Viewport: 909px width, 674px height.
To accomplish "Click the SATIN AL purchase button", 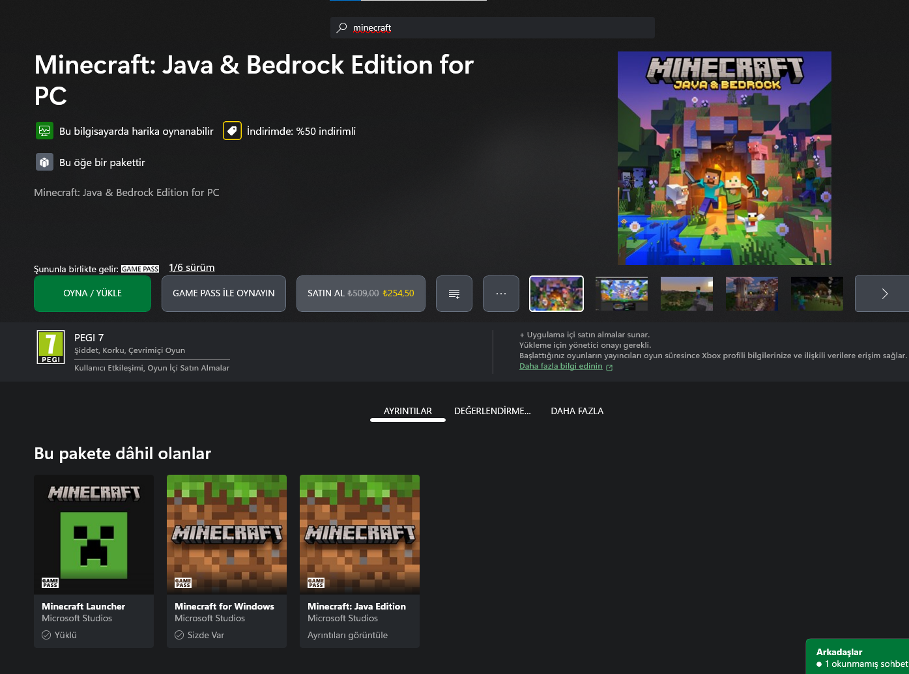I will 361,294.
